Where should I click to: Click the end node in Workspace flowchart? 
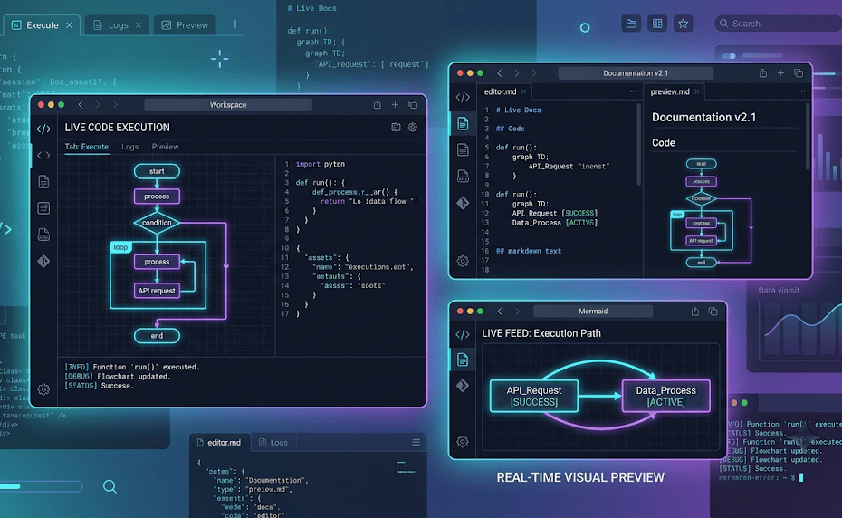pyautogui.click(x=157, y=336)
